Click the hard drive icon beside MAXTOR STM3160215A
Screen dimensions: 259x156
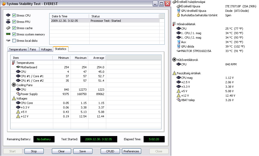(179, 51)
